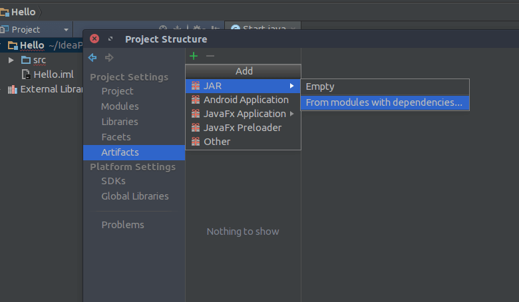
Task: Choose From modules with dependencies...
Action: point(384,102)
